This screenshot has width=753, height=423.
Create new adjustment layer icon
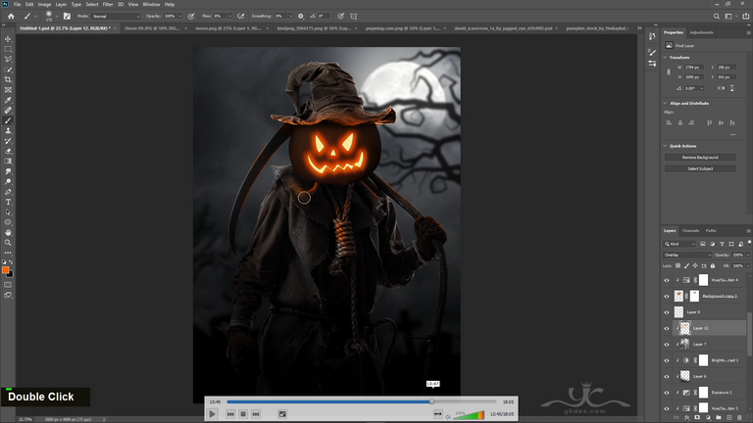coord(708,418)
